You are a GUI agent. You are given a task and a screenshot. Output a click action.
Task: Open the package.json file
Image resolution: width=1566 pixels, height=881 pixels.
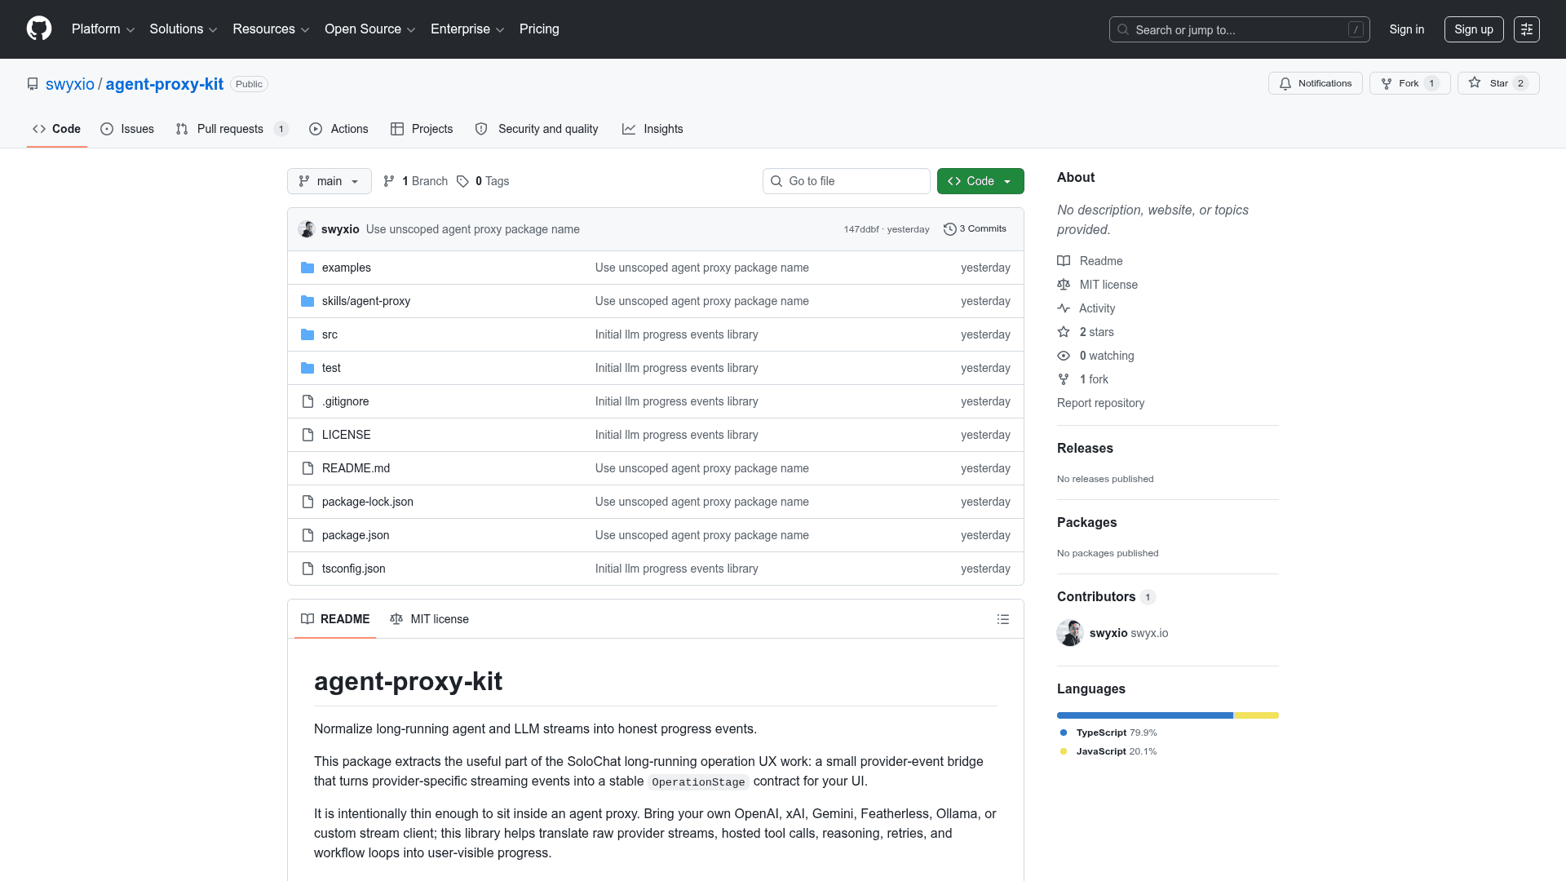pyautogui.click(x=356, y=535)
